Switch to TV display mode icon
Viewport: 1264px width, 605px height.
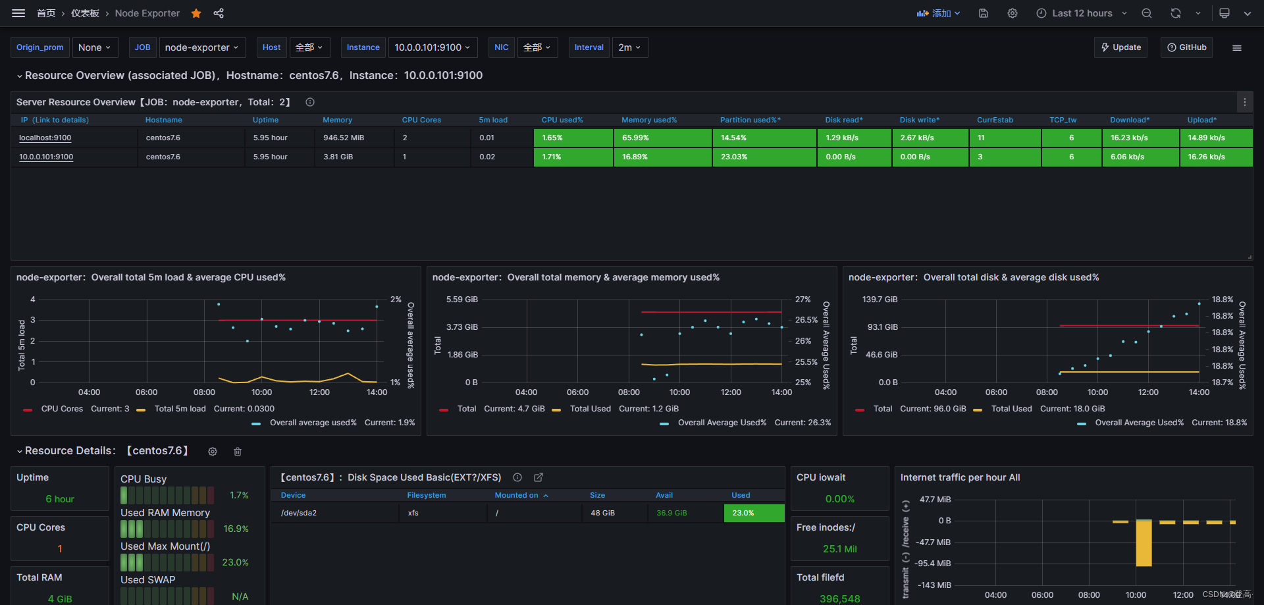1224,13
